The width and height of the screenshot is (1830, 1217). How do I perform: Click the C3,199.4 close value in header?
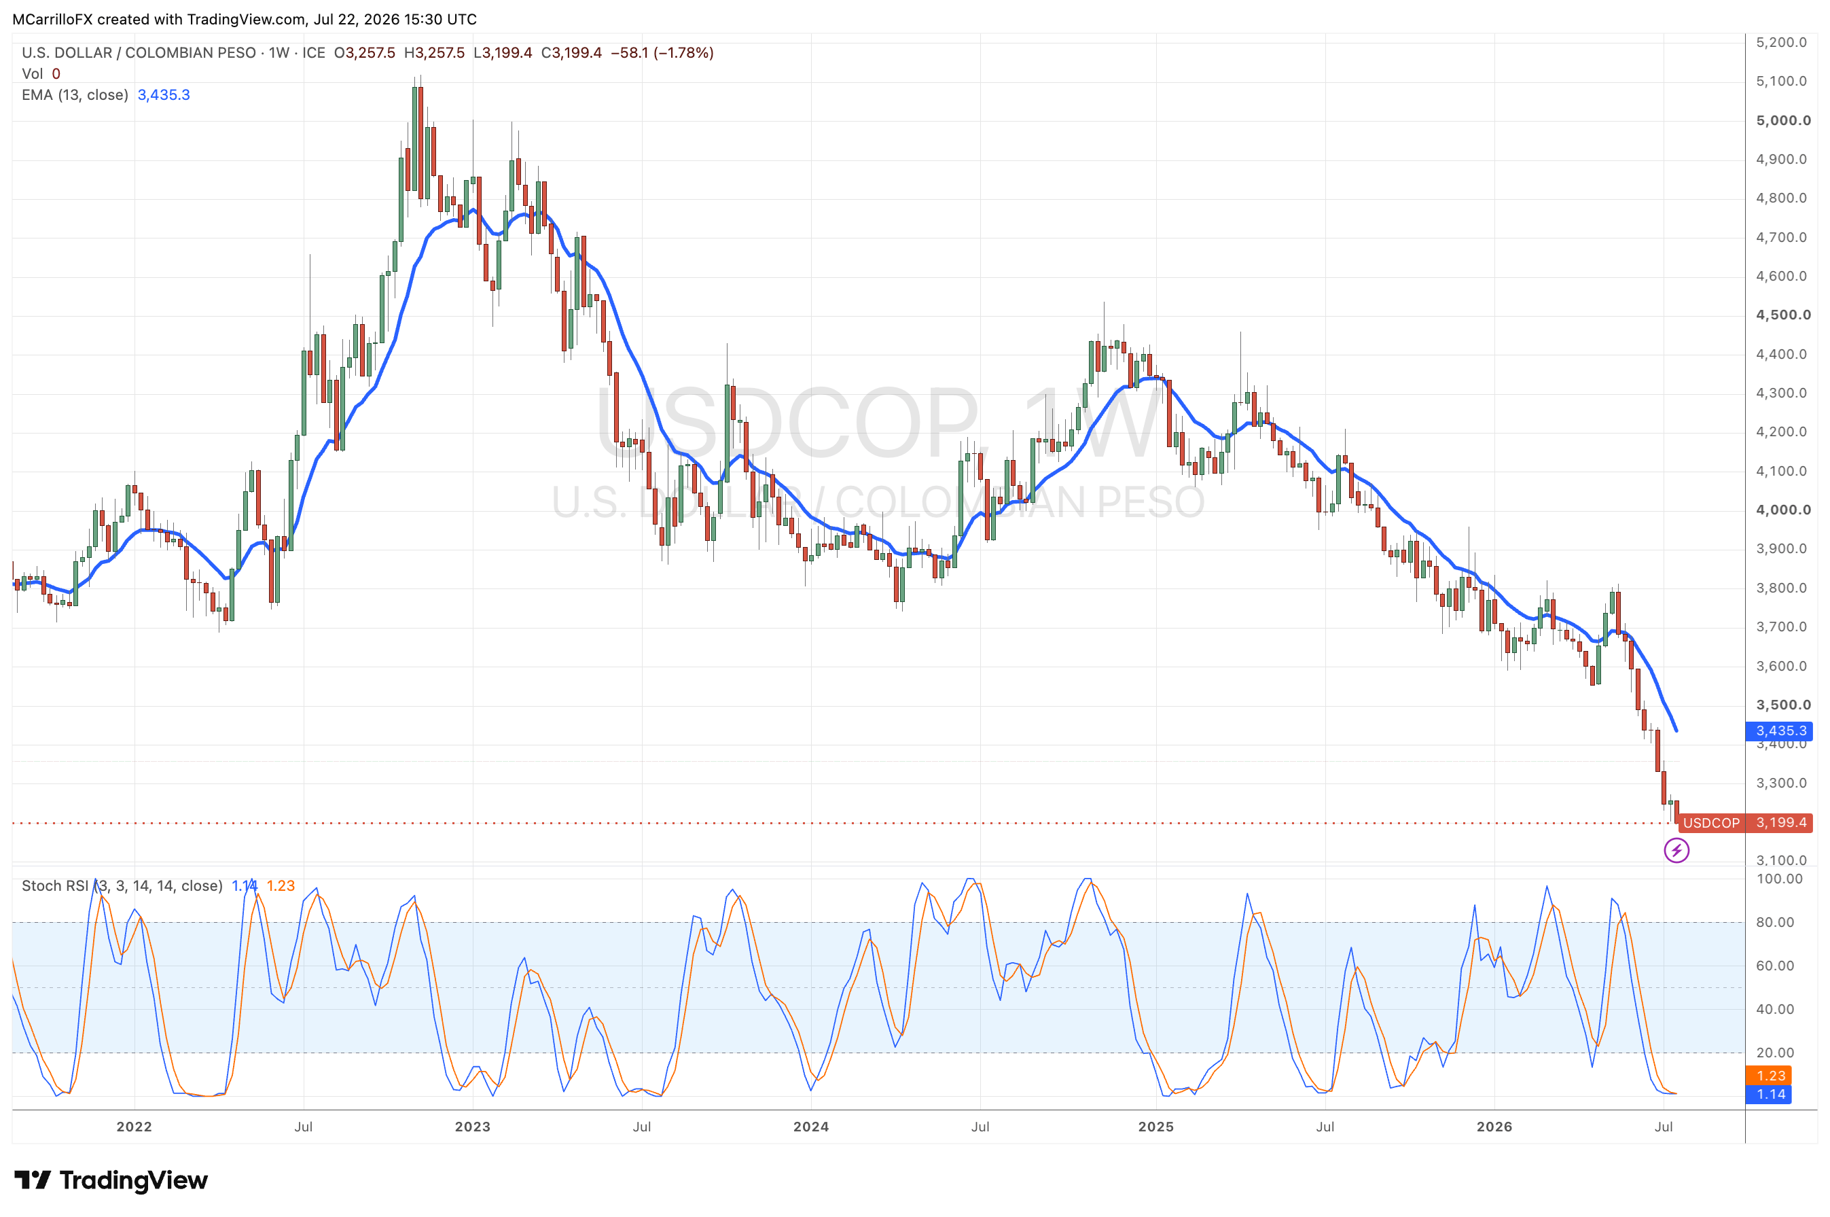click(571, 53)
